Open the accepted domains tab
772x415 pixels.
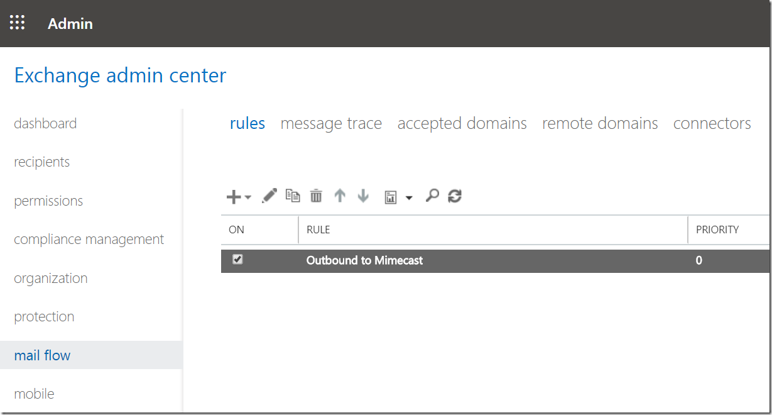[462, 123]
